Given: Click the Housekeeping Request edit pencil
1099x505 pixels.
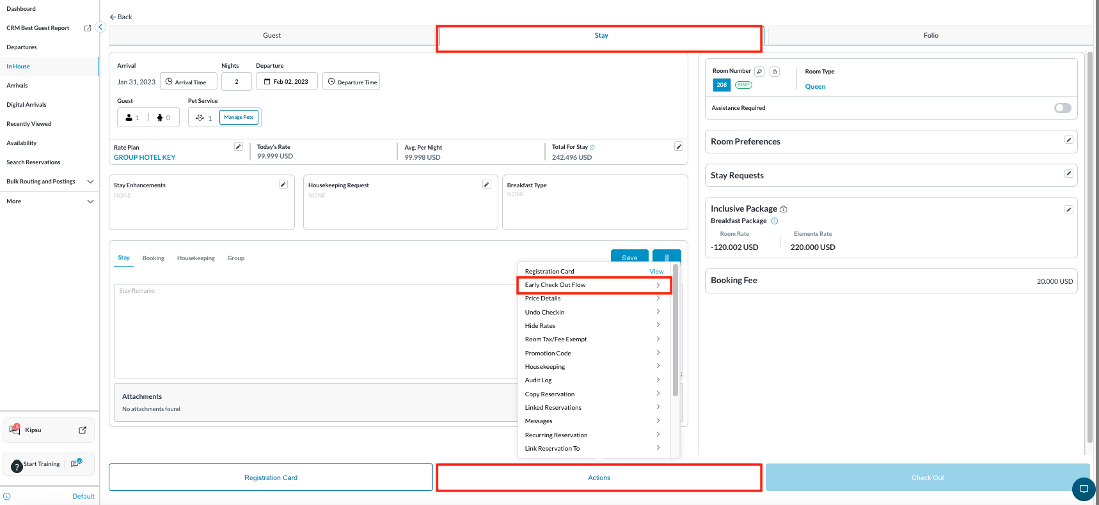Looking at the screenshot, I should point(487,185).
